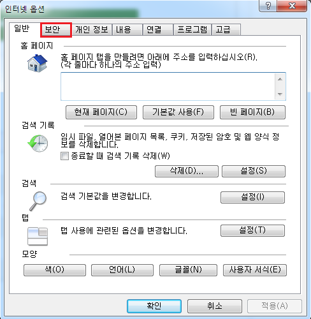This screenshot has height=319, width=311.
Task: Click the 삭제(D)... button
Action: click(x=187, y=171)
